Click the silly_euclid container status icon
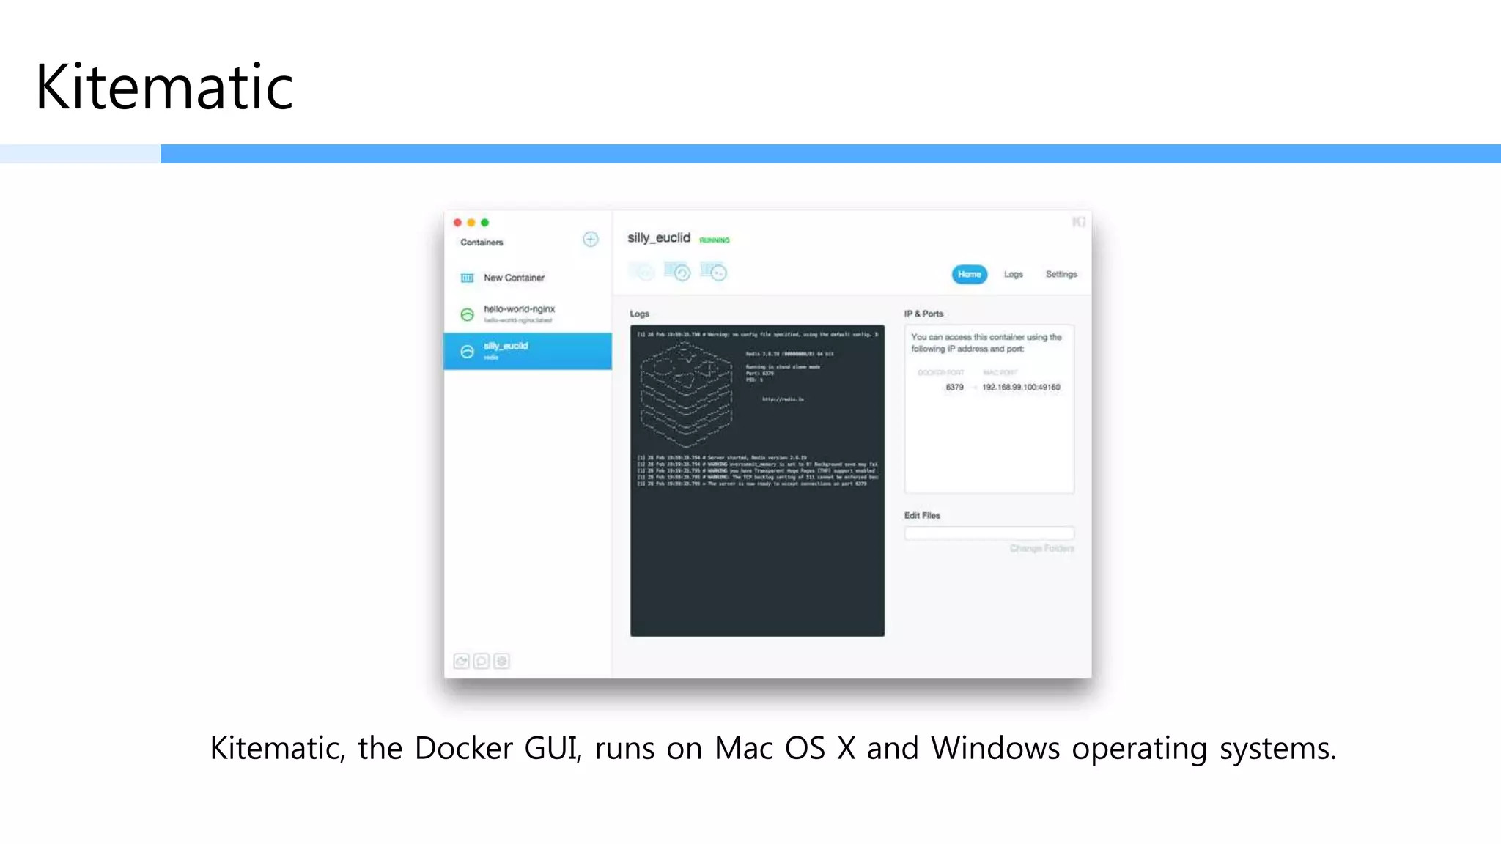The width and height of the screenshot is (1501, 844). pos(467,352)
